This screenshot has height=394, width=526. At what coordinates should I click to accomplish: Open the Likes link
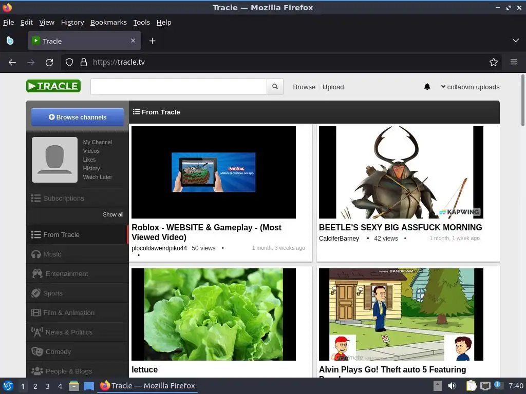click(x=89, y=160)
